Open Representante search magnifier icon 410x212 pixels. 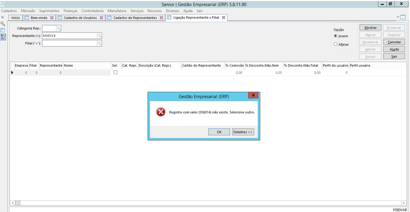[x=99, y=36]
